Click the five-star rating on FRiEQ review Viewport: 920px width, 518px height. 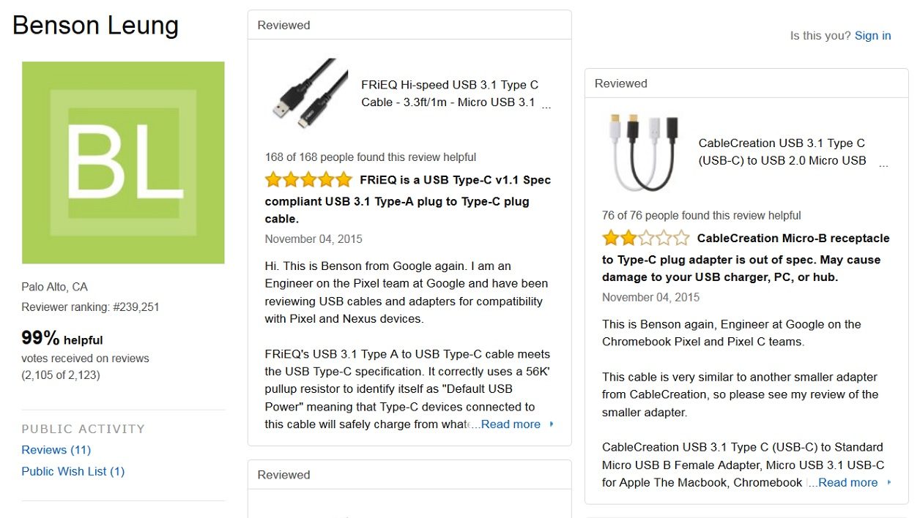[x=308, y=180]
